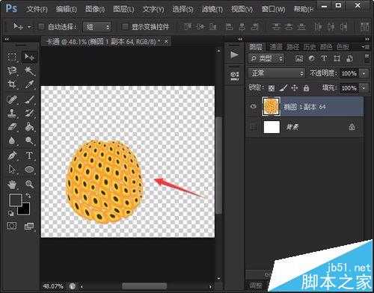This screenshot has height=293, width=374.
Task: Toggle Quick Mask mode
Action: coord(12,226)
